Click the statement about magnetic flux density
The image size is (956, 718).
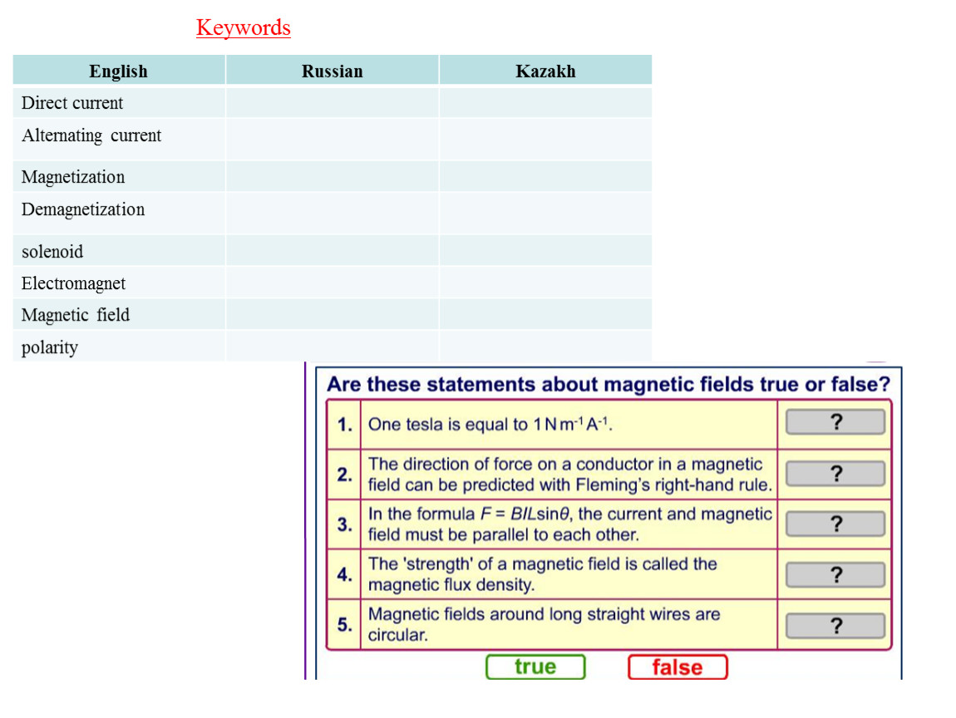click(x=543, y=574)
